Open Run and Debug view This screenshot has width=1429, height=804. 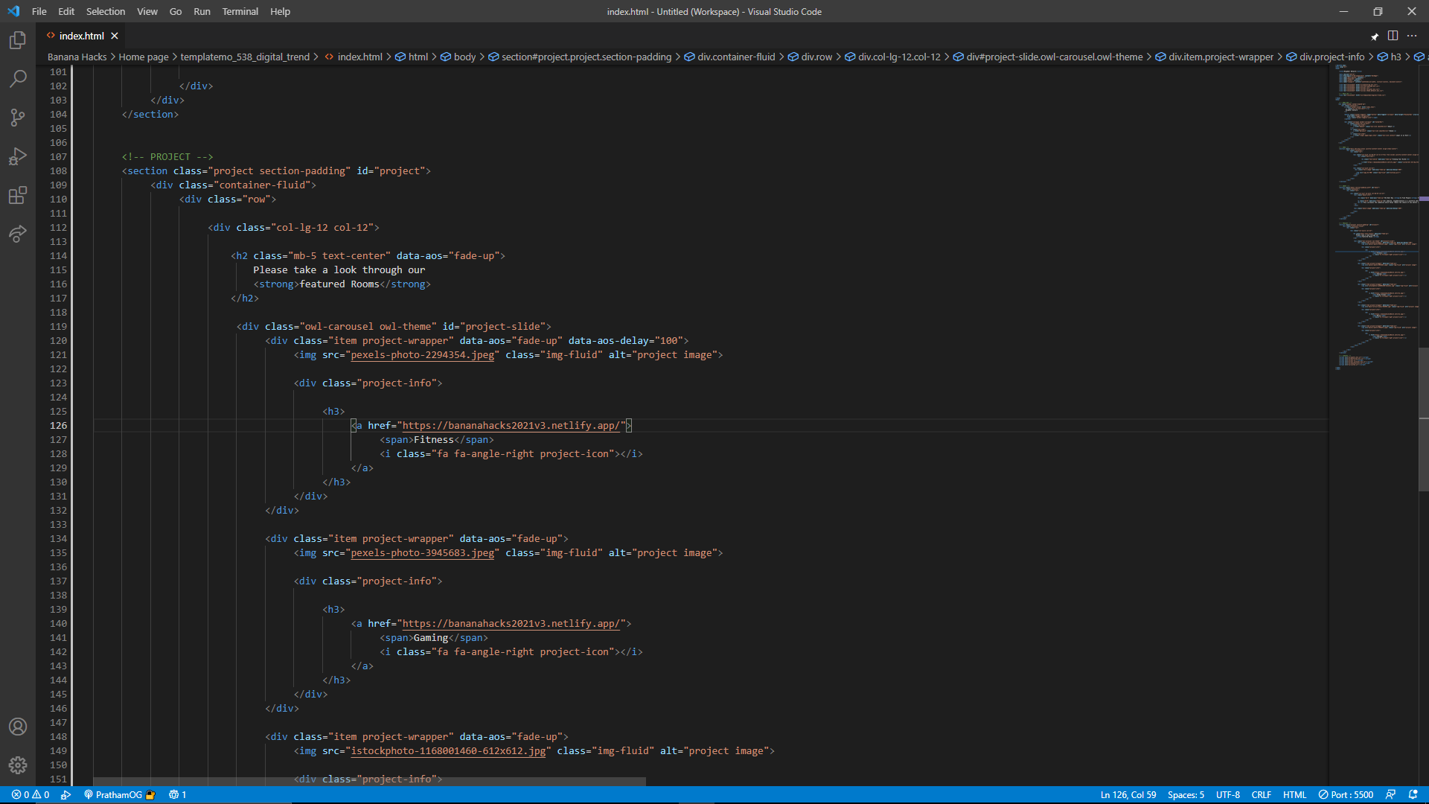18,156
